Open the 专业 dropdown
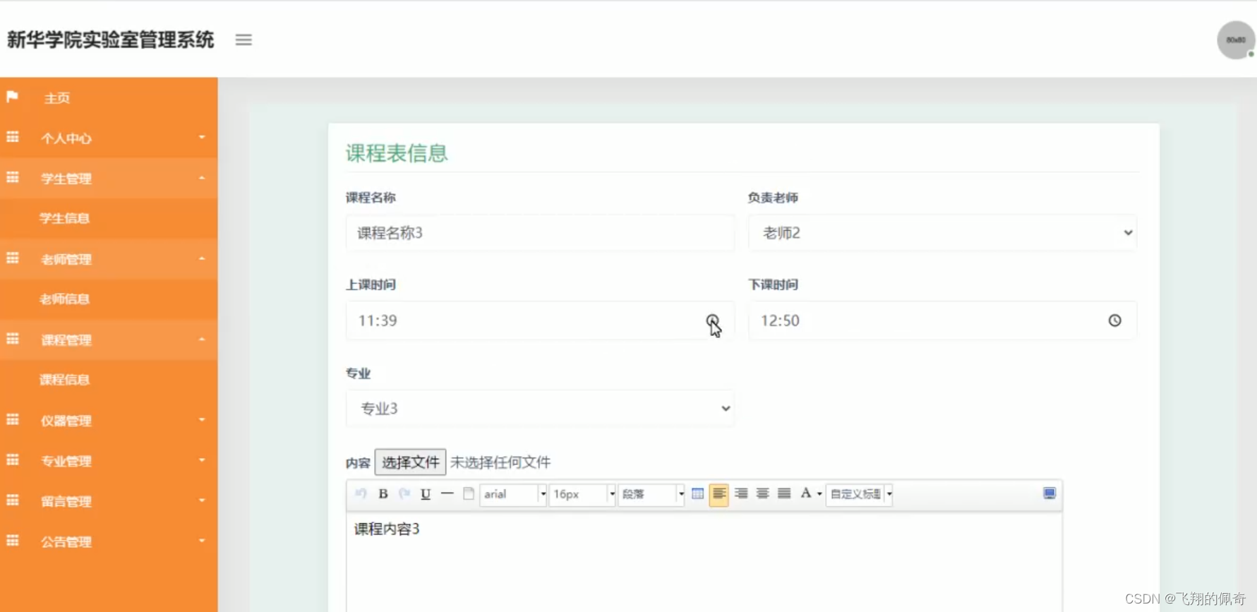The image size is (1257, 612). tap(540, 408)
